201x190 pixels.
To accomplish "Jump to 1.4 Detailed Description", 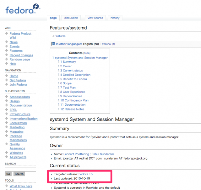I will tap(74, 75).
